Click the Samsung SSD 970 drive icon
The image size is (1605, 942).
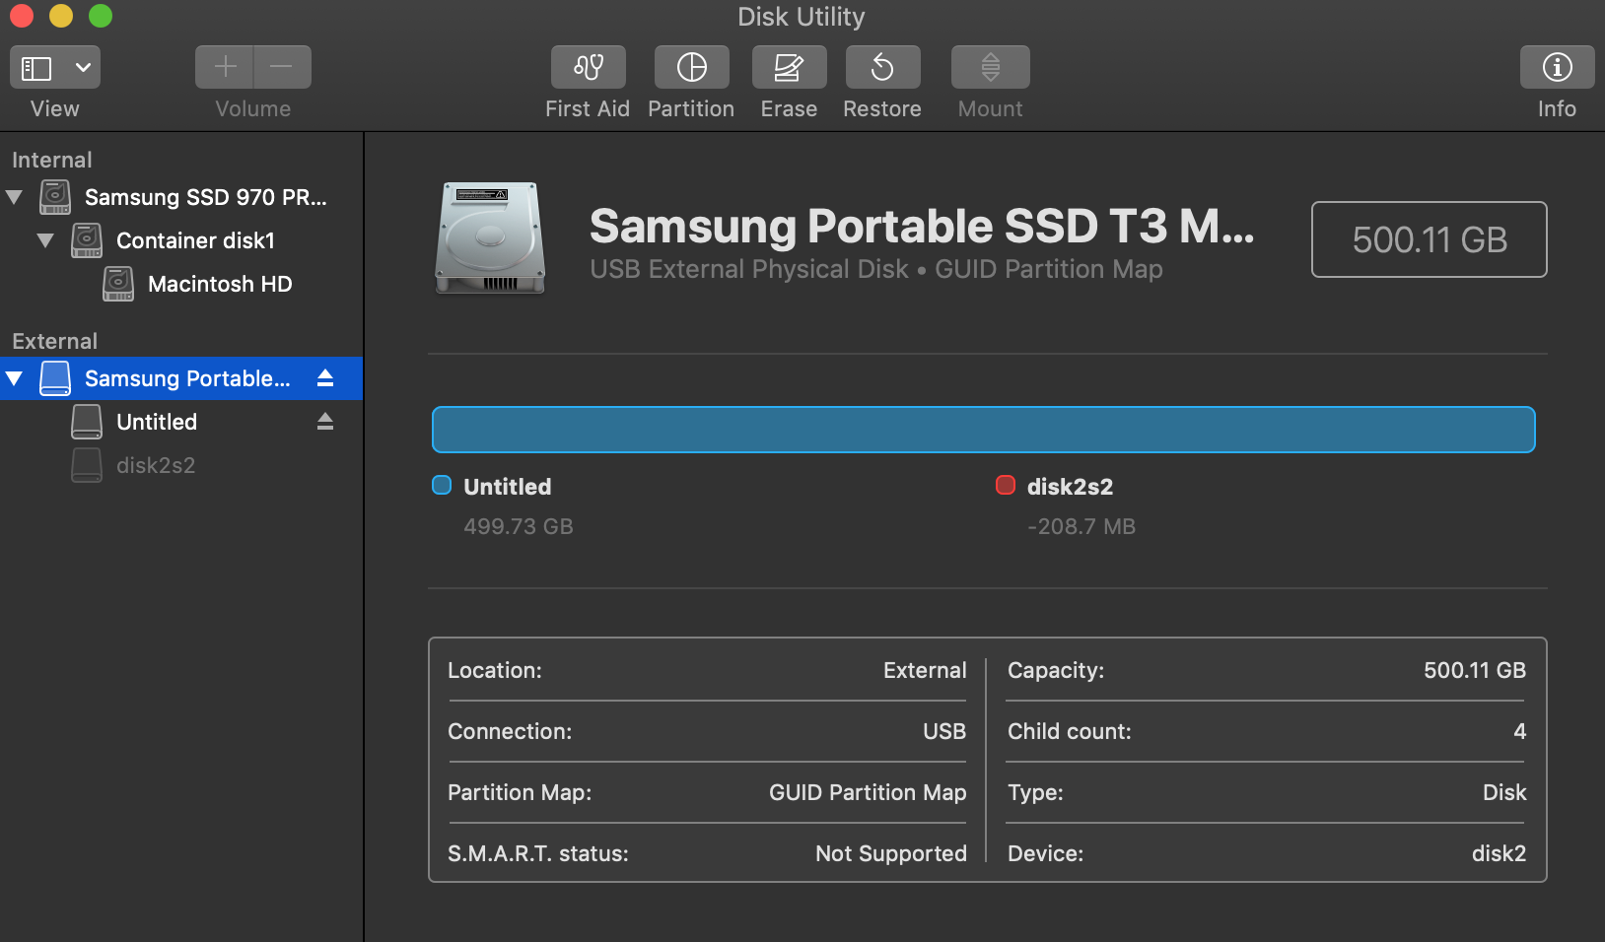click(55, 197)
